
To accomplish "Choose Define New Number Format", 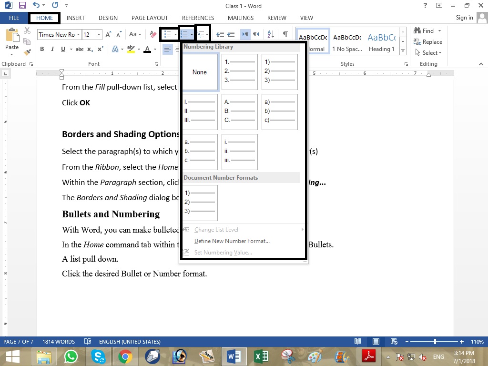I will pyautogui.click(x=232, y=241).
